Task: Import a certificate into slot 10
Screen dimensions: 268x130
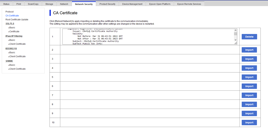Action: point(249,123)
